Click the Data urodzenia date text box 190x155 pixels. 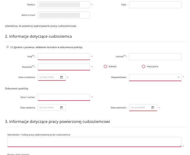click(x=48, y=77)
